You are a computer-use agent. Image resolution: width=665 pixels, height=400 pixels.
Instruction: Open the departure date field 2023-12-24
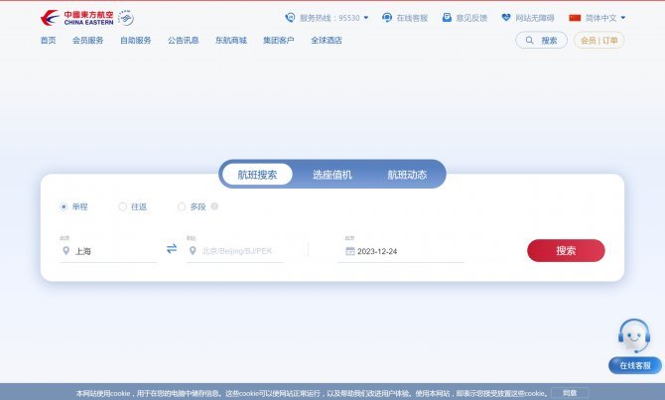401,251
